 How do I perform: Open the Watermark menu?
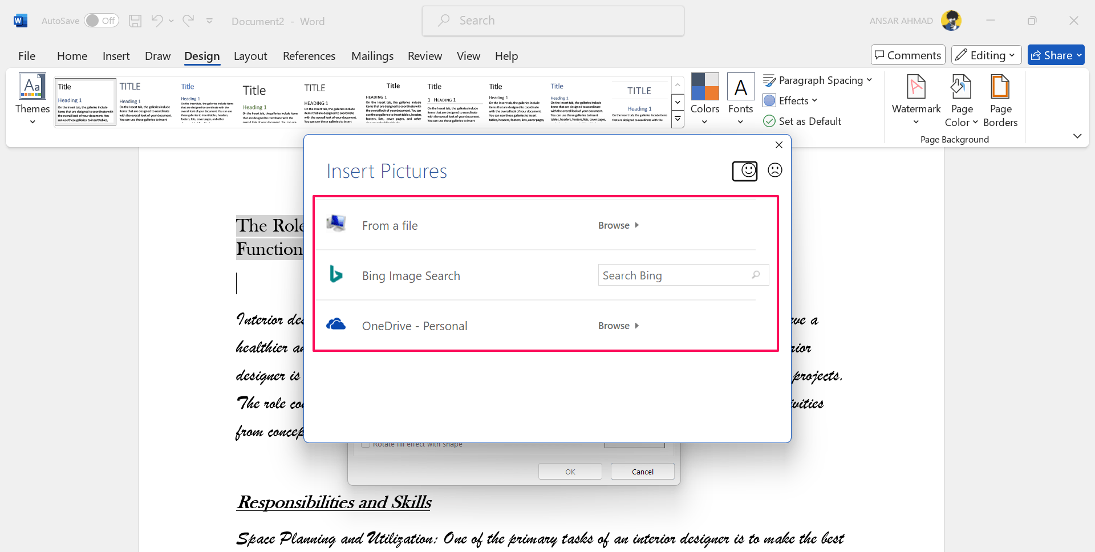(916, 99)
